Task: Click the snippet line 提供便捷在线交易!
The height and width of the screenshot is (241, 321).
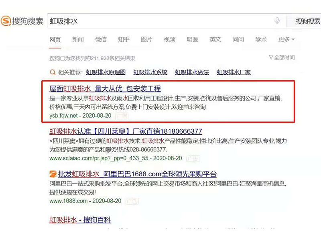Action: click(73, 192)
